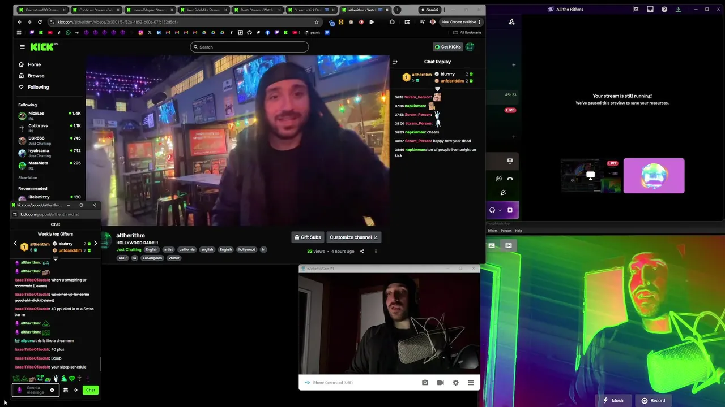Open NickLee followed channel
The width and height of the screenshot is (725, 407).
point(50,115)
